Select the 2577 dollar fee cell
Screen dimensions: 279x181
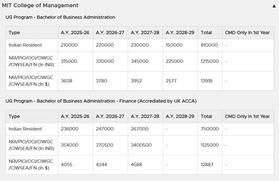pos(171,81)
